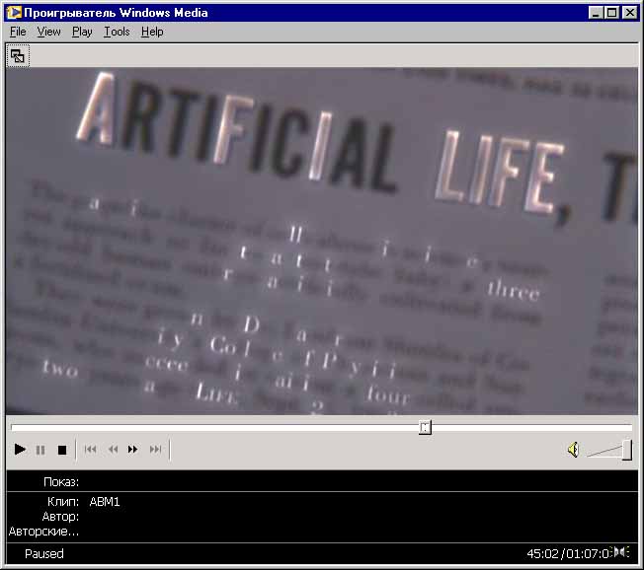Rewind the video
Viewport: 644px width, 570px height.
pos(113,450)
